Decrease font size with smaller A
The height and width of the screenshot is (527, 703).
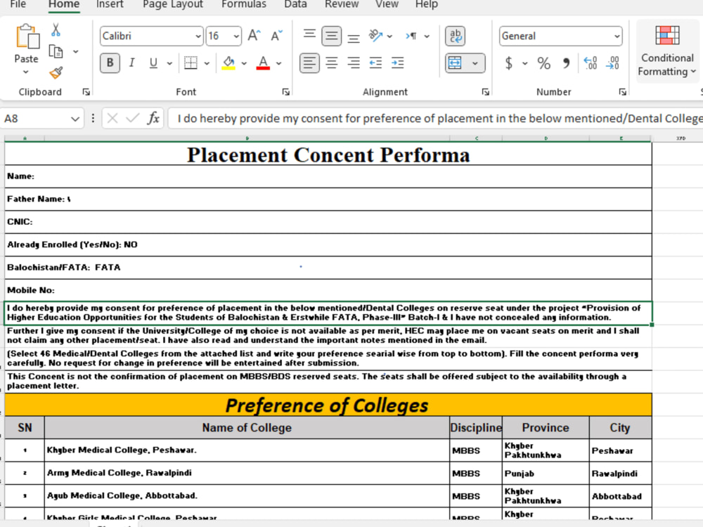coord(276,36)
